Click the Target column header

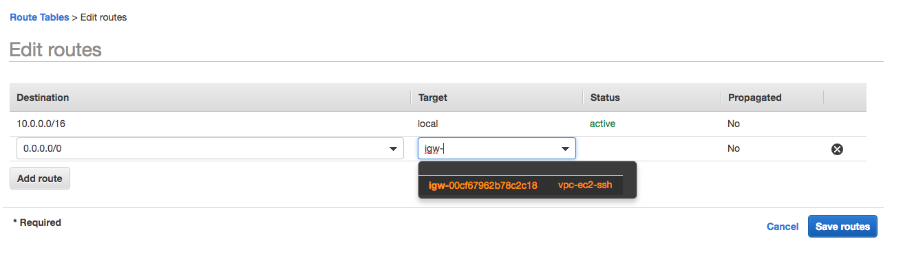pyautogui.click(x=433, y=97)
